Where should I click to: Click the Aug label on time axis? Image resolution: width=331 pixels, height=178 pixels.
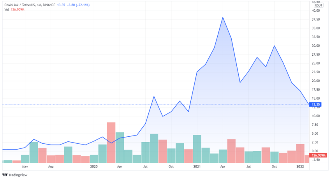pos(51,167)
